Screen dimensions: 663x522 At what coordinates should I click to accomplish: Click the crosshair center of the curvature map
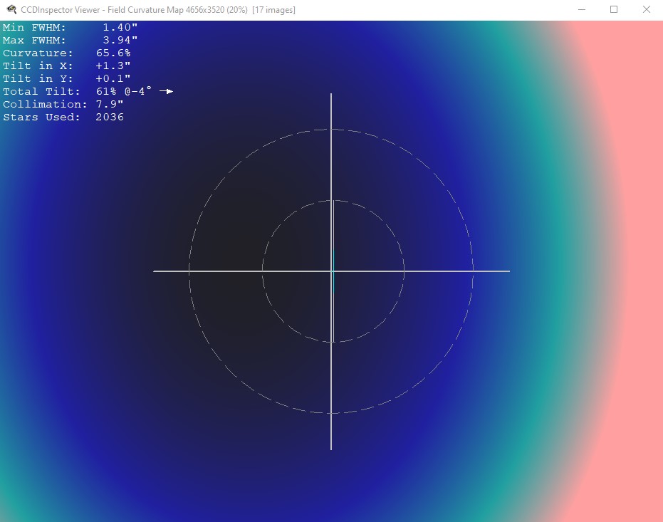(x=331, y=271)
